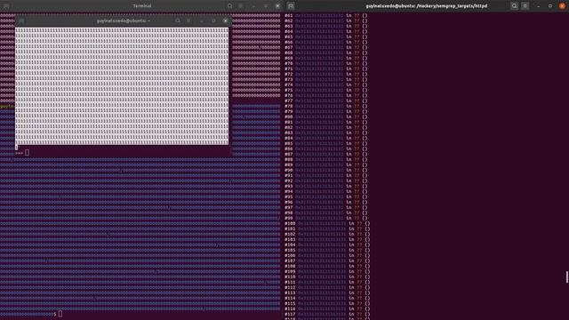Image resolution: width=569 pixels, height=320 pixels.
Task: Click search icon in background Terminal window
Action: click(229, 6)
